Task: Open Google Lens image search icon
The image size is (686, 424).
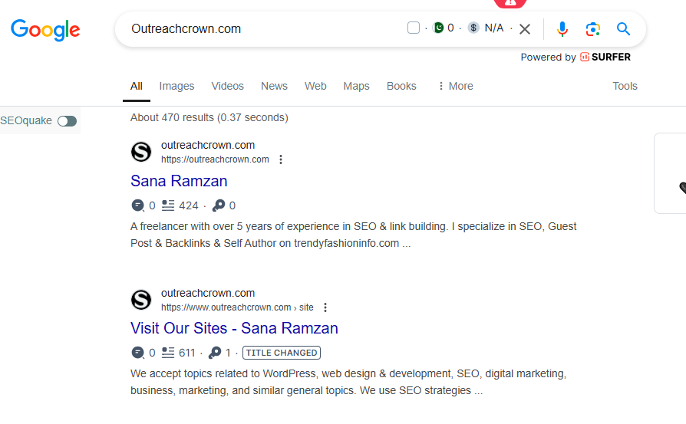Action: pos(593,29)
